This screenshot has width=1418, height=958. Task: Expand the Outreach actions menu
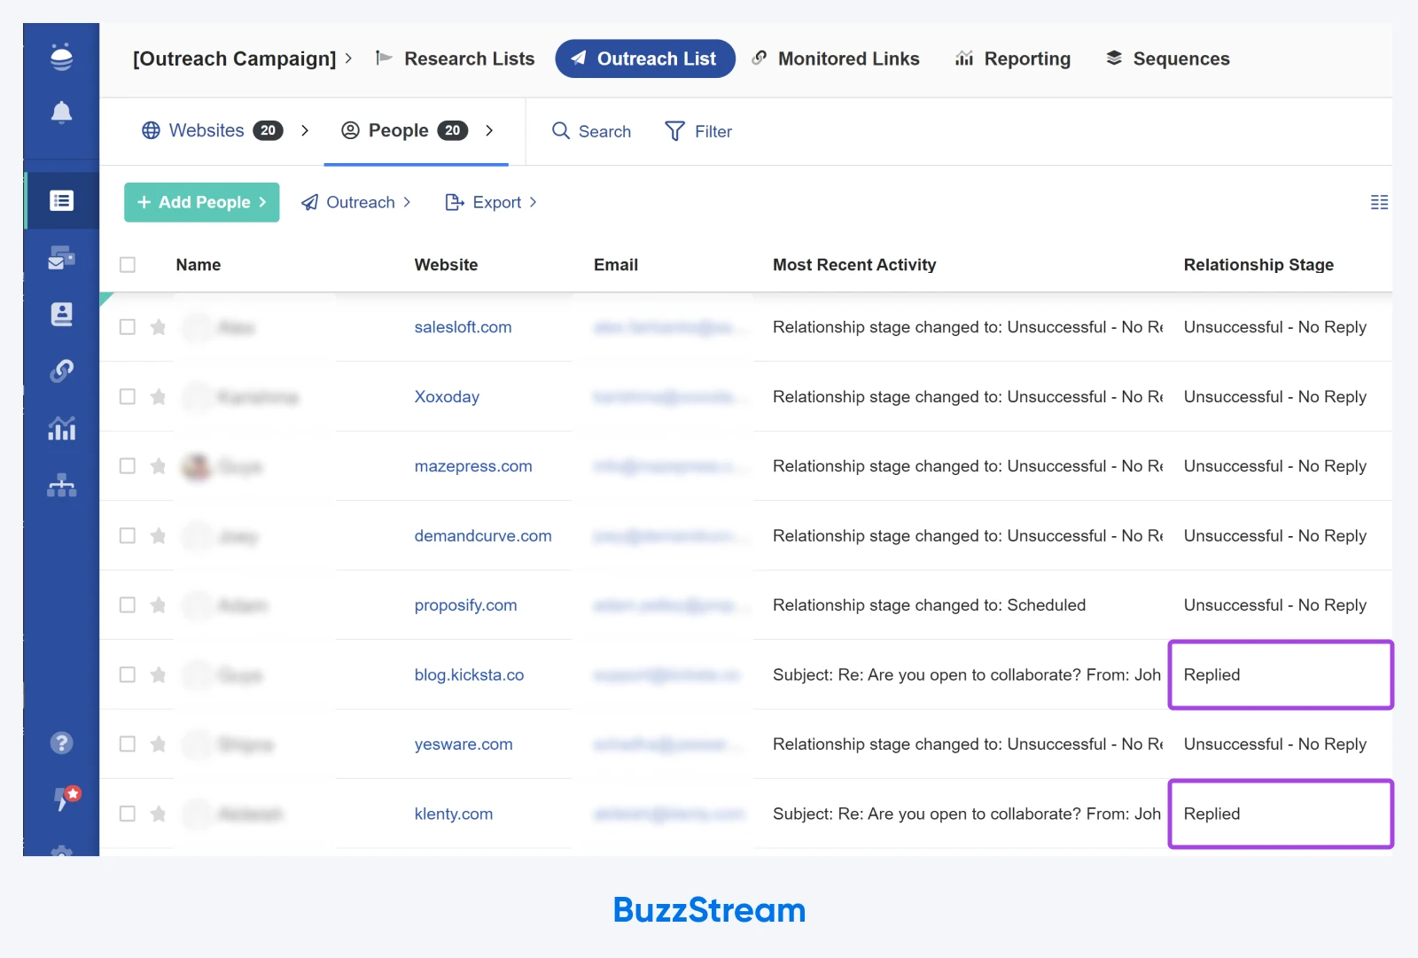pyautogui.click(x=356, y=202)
